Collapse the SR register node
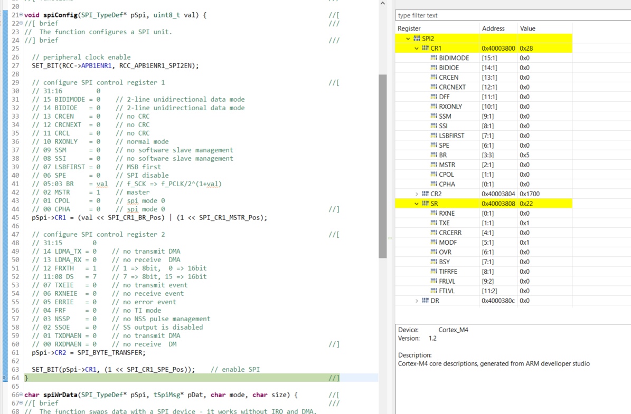The width and height of the screenshot is (631, 414). pos(417,204)
